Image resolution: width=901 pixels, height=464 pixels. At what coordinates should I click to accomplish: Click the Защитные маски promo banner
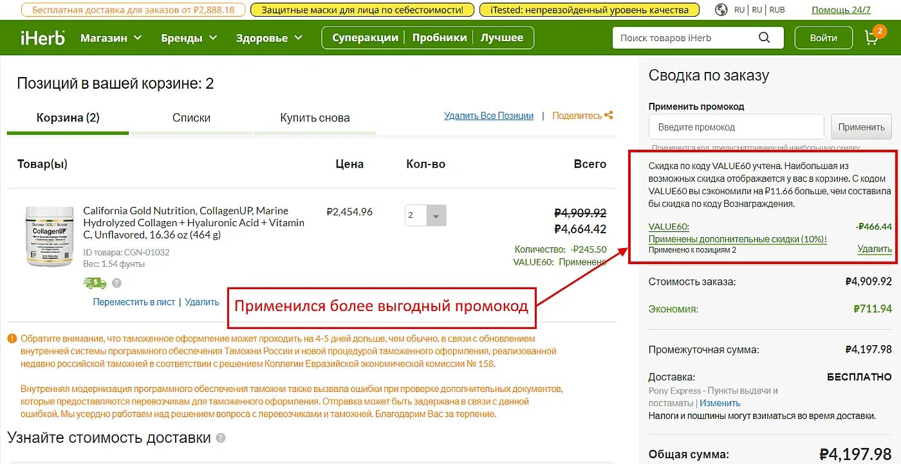(x=362, y=10)
